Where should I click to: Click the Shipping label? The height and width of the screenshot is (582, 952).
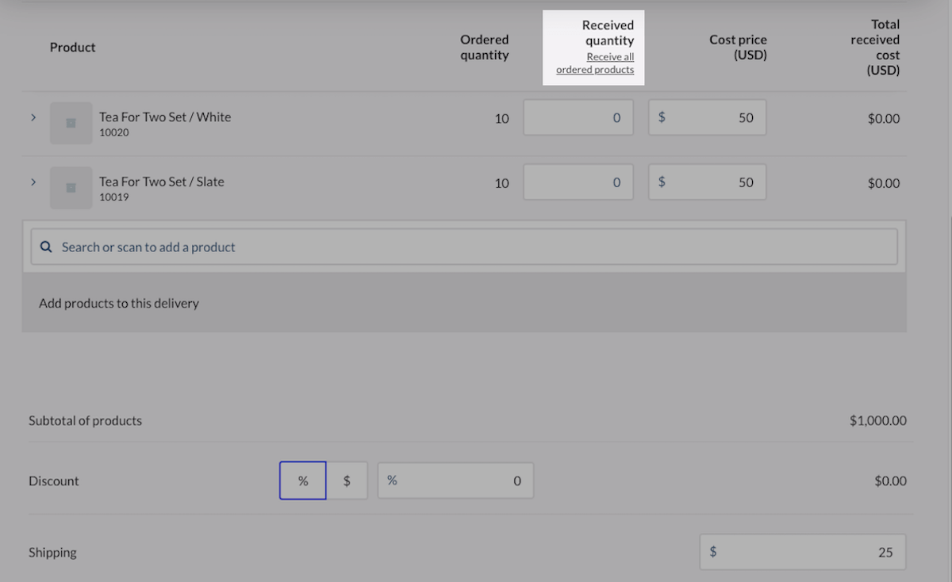(x=52, y=552)
